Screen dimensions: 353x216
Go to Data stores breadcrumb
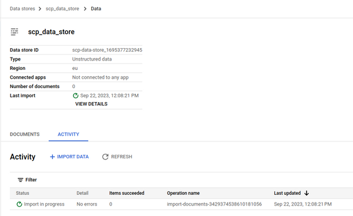pos(22,9)
